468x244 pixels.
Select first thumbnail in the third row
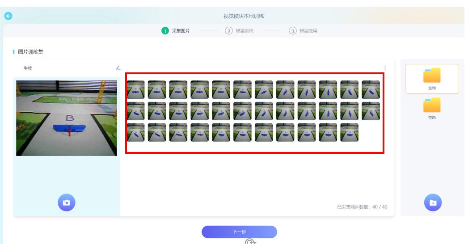tap(135, 132)
